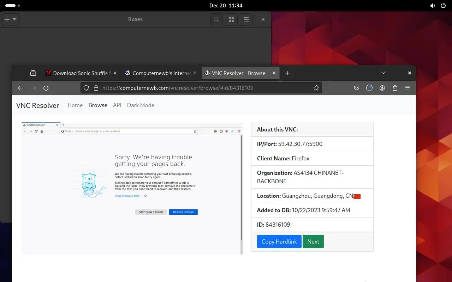Open the Firefox application menu
Viewport: 452px width, 282px height.
[408, 88]
